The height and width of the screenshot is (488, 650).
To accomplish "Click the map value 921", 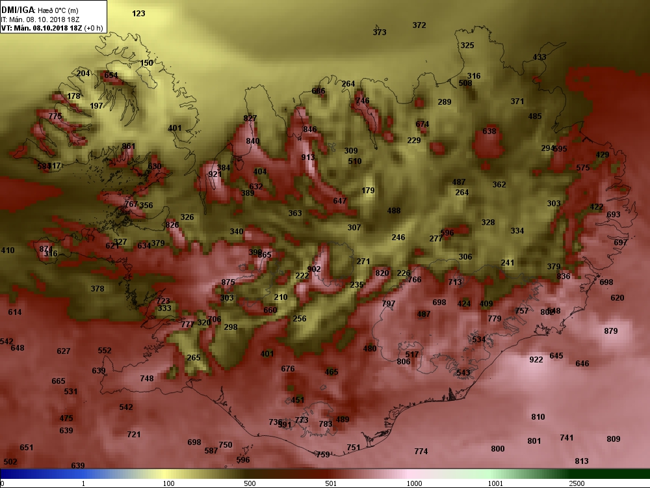I will (x=214, y=174).
